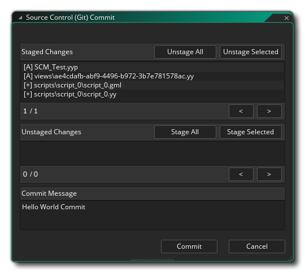Click the 1 / 1 page indicator

(x=30, y=111)
